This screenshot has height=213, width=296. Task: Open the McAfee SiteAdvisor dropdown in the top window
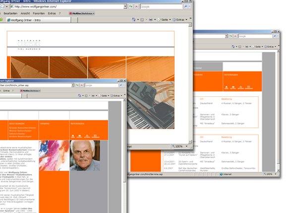pos(81,13)
